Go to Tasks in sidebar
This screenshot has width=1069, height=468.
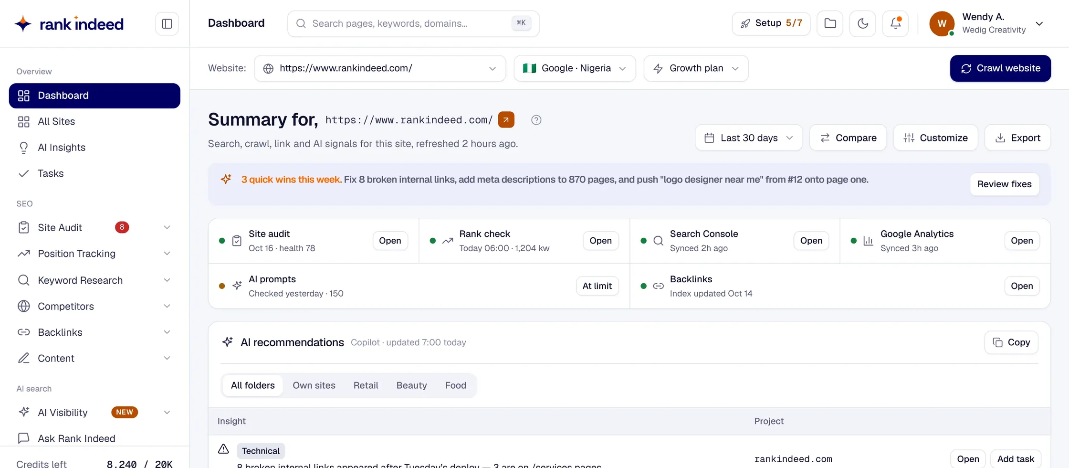pyautogui.click(x=94, y=173)
